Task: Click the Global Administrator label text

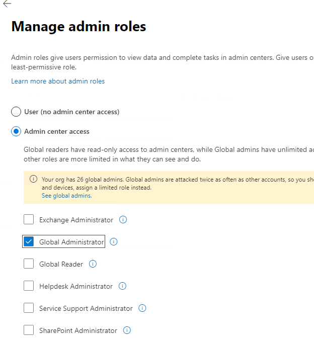Action: tap(71, 242)
